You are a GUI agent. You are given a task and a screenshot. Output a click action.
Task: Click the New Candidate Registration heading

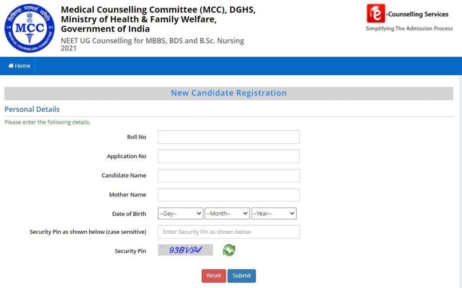pos(229,93)
